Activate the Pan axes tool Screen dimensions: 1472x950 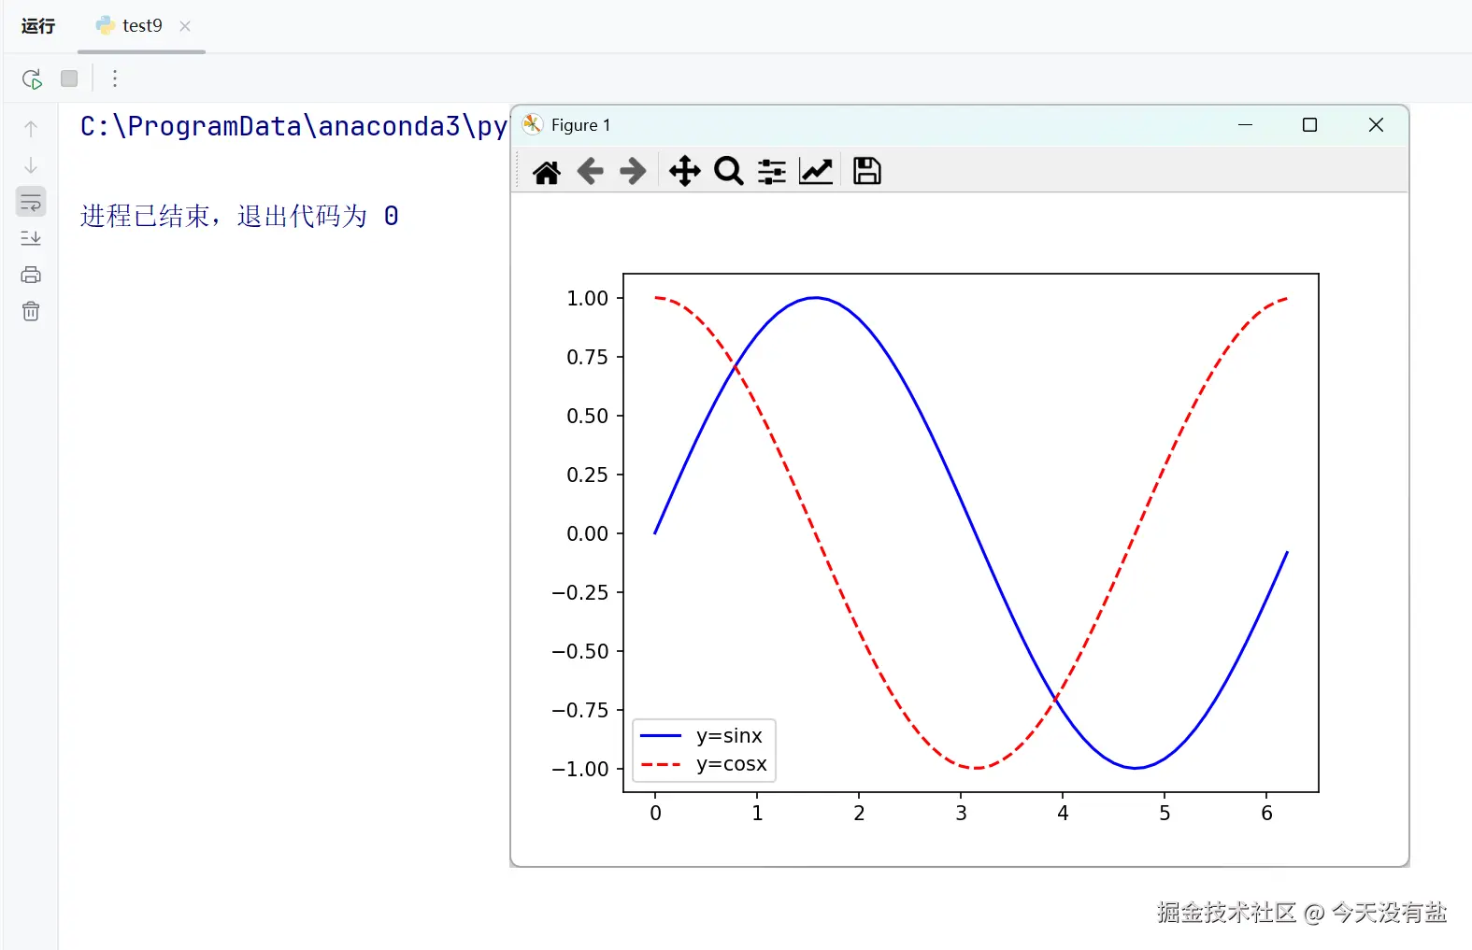coord(685,172)
